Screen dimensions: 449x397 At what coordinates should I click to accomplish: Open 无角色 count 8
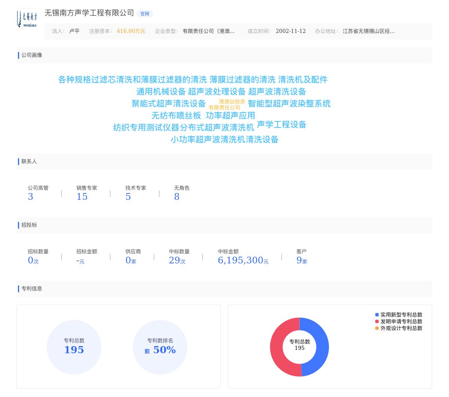pyautogui.click(x=177, y=197)
